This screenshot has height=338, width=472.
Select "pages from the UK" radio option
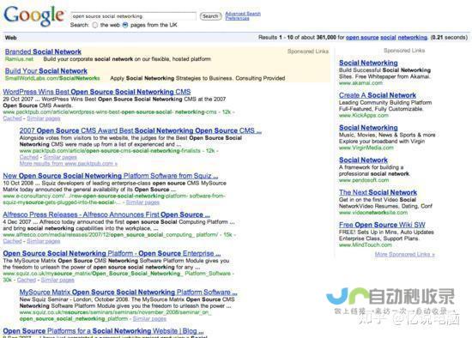[125, 25]
